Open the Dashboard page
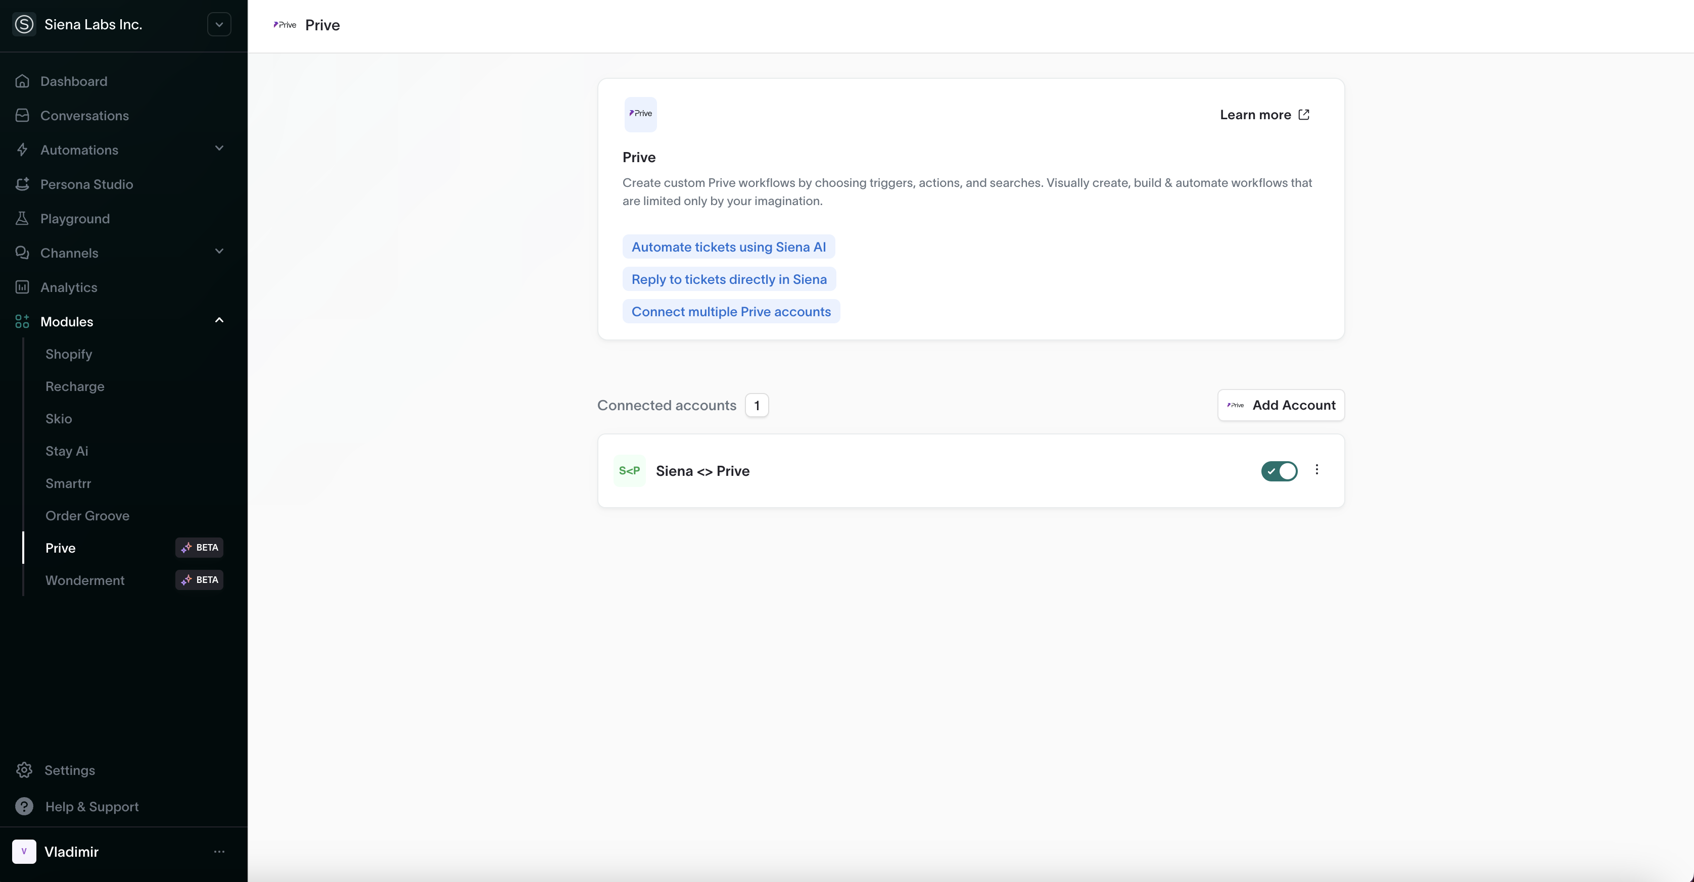The height and width of the screenshot is (882, 1694). tap(74, 81)
